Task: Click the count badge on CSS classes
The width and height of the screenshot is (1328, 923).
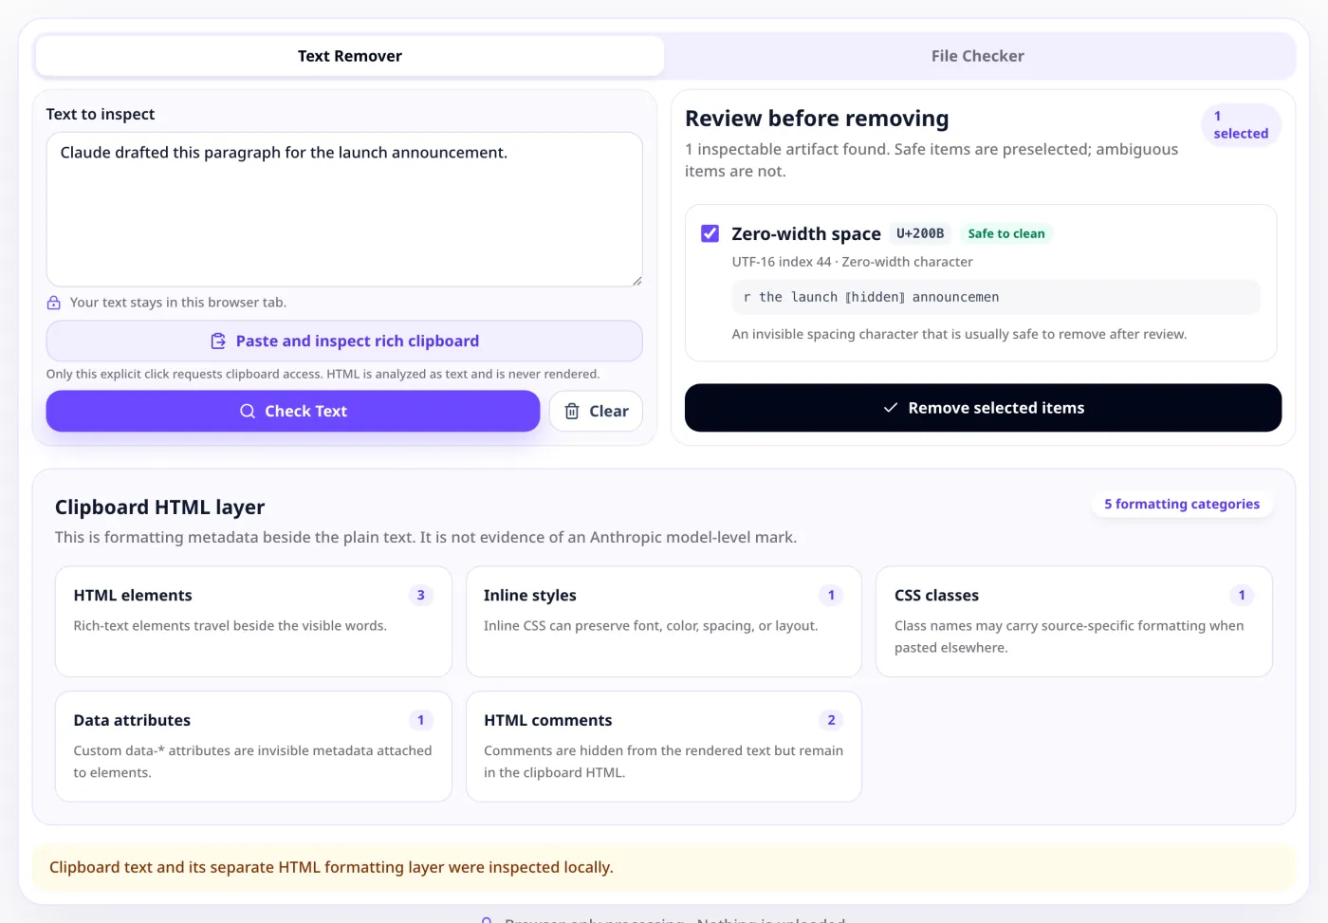Action: point(1242,595)
